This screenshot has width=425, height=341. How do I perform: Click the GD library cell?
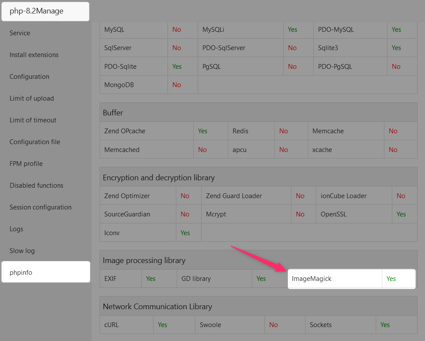[x=196, y=279]
